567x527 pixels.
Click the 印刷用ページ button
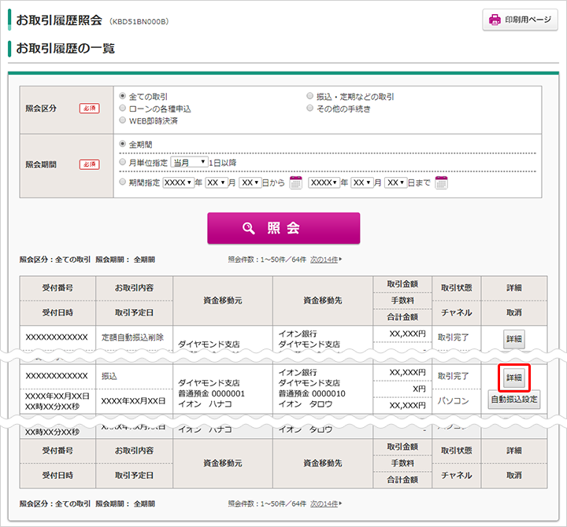520,20
